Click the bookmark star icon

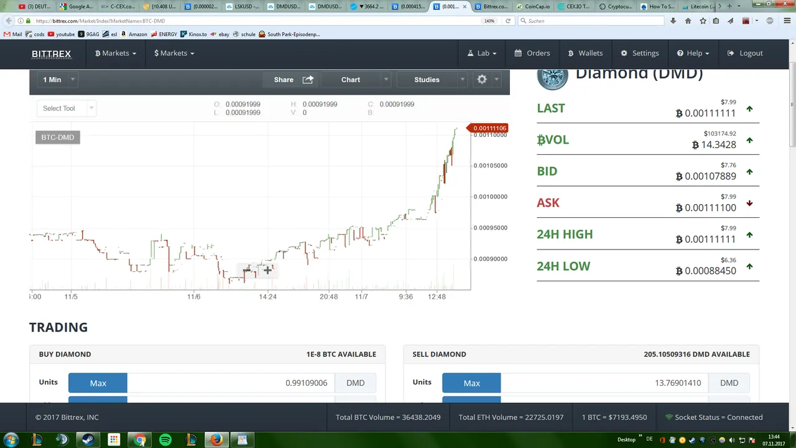703,21
